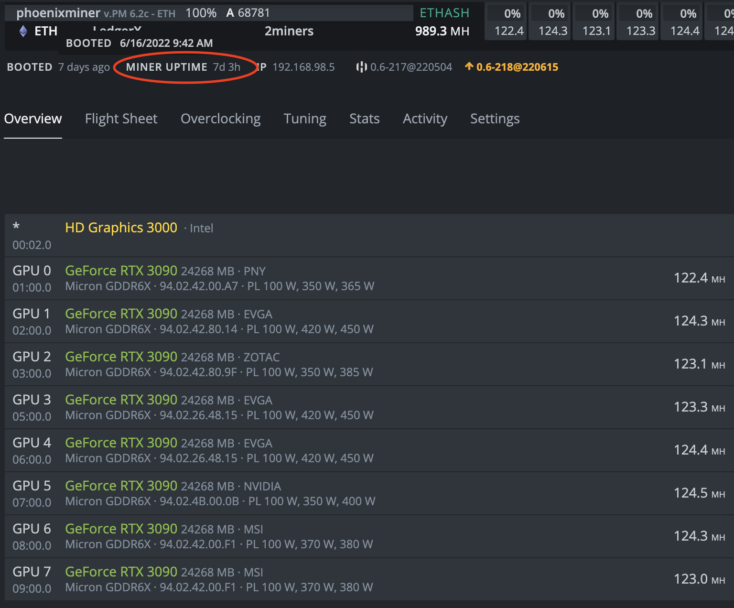Screen dimensions: 734x608
Task: Open the Stats tab
Action: point(365,119)
